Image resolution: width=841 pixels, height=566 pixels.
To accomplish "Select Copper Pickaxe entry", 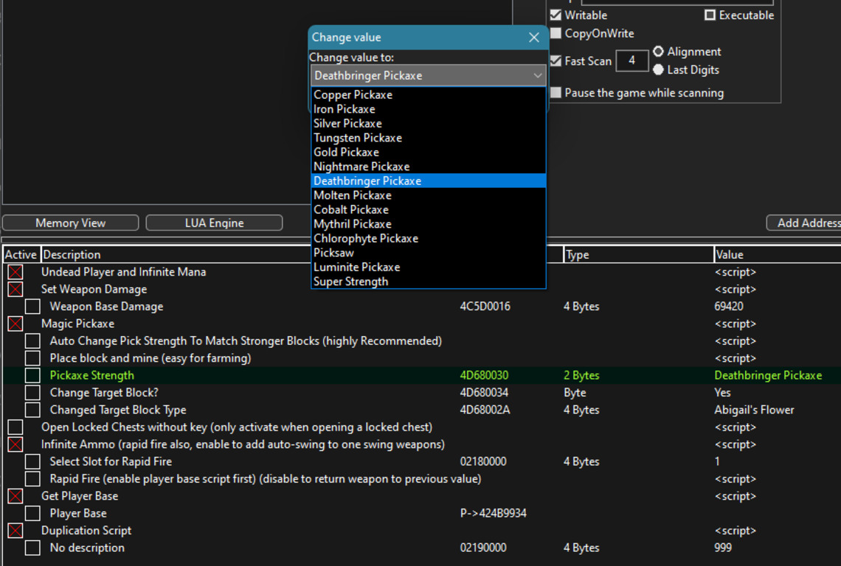I will (x=353, y=94).
